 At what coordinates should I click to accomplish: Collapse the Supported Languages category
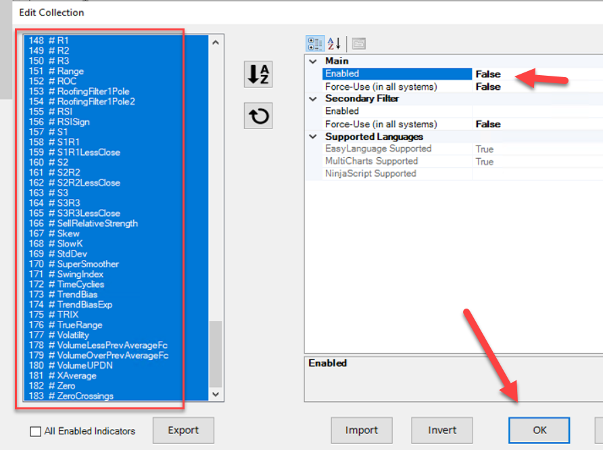point(312,137)
